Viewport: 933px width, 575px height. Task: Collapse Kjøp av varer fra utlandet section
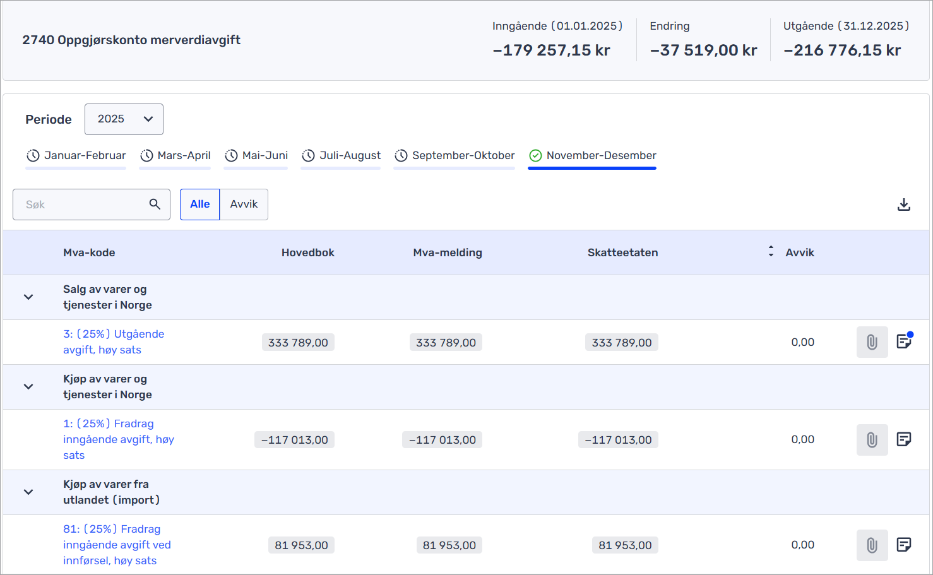click(28, 492)
